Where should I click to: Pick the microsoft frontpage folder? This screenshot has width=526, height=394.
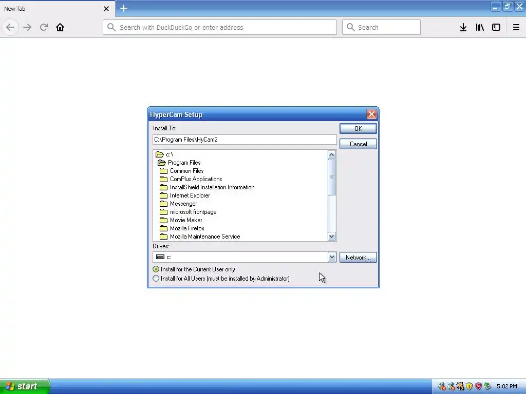[188, 212]
